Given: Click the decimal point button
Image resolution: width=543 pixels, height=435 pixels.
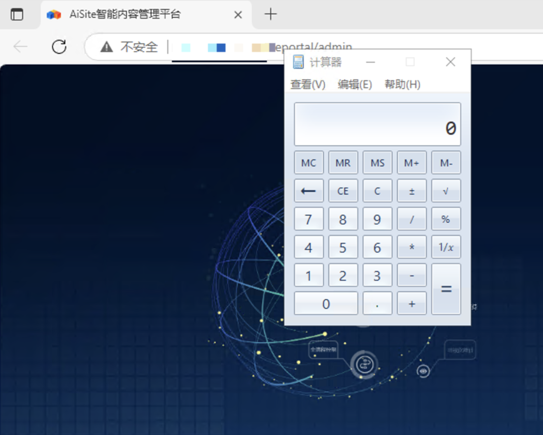Looking at the screenshot, I should [377, 303].
